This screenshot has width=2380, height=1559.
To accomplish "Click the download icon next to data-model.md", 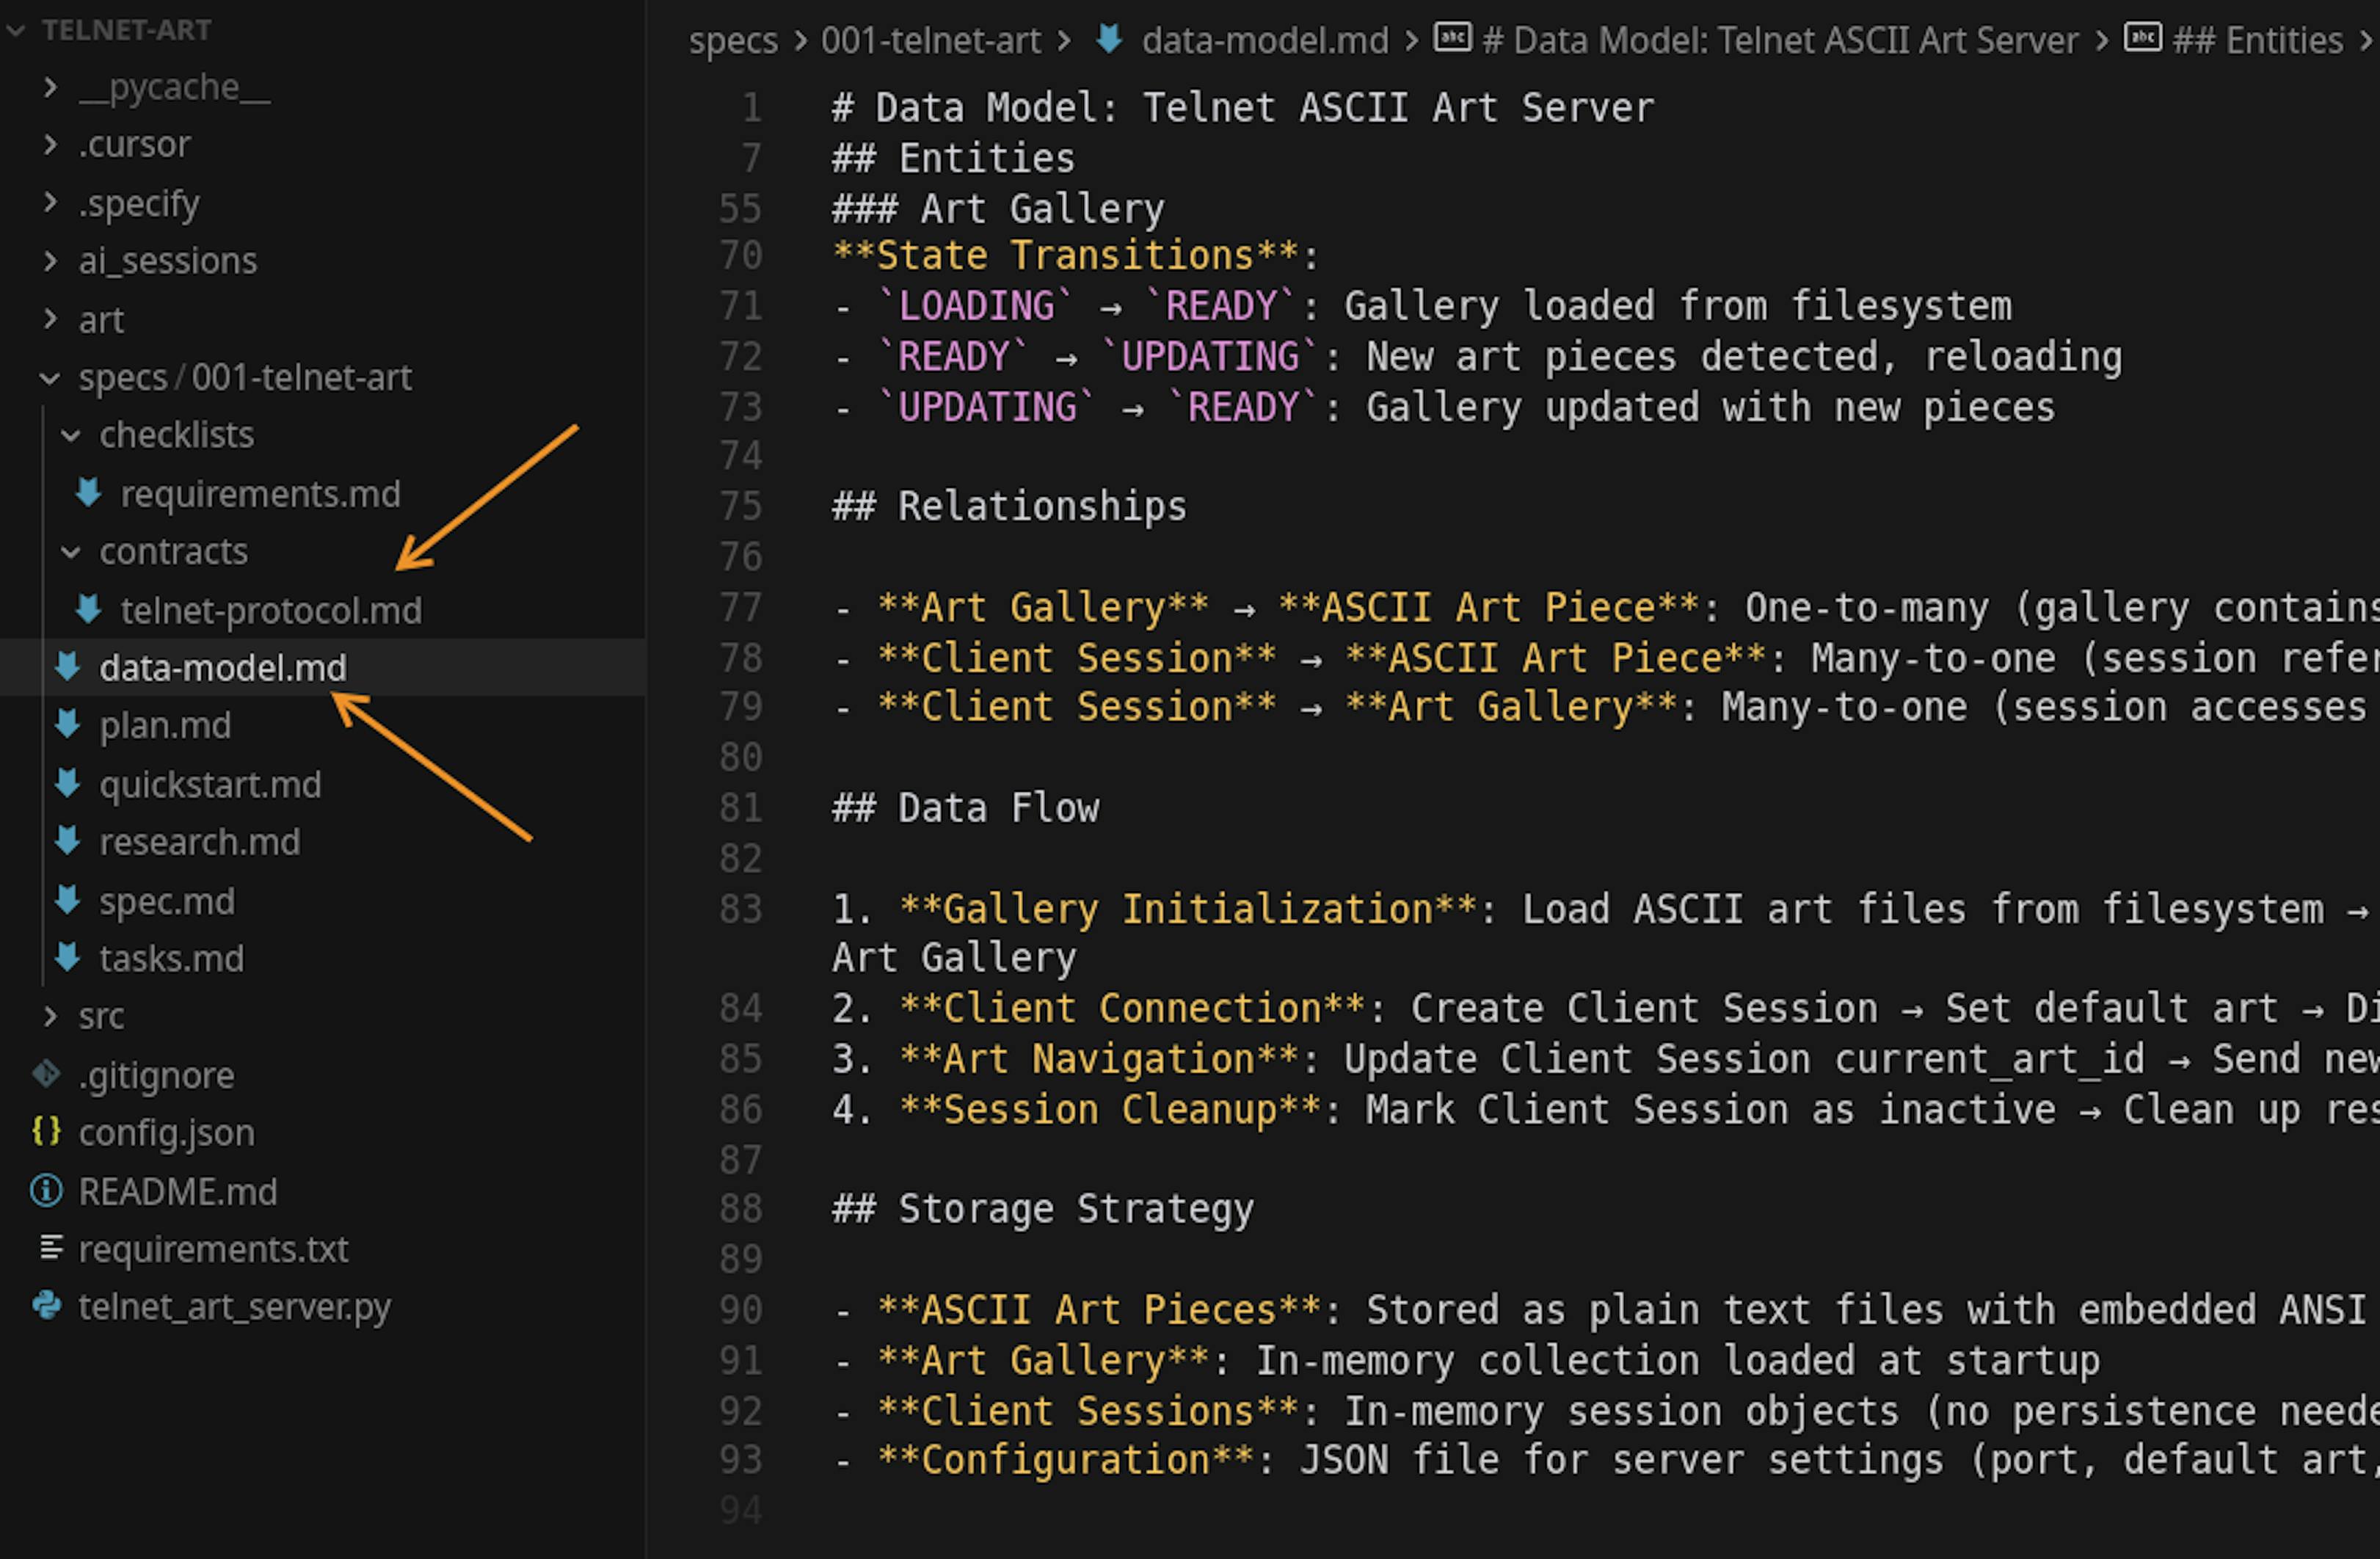I will [67, 667].
